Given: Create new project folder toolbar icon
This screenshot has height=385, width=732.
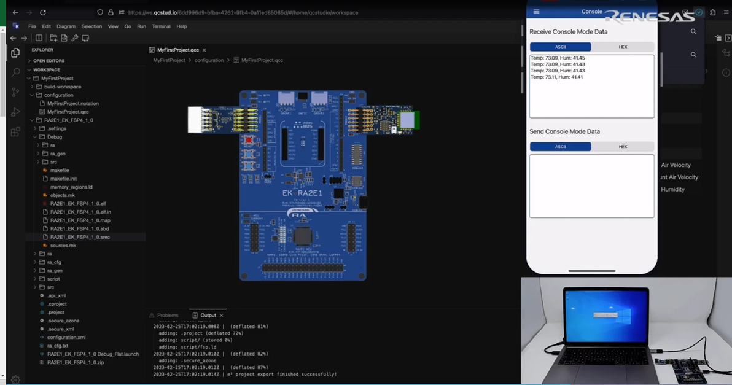Looking at the screenshot, I should click(53, 38).
